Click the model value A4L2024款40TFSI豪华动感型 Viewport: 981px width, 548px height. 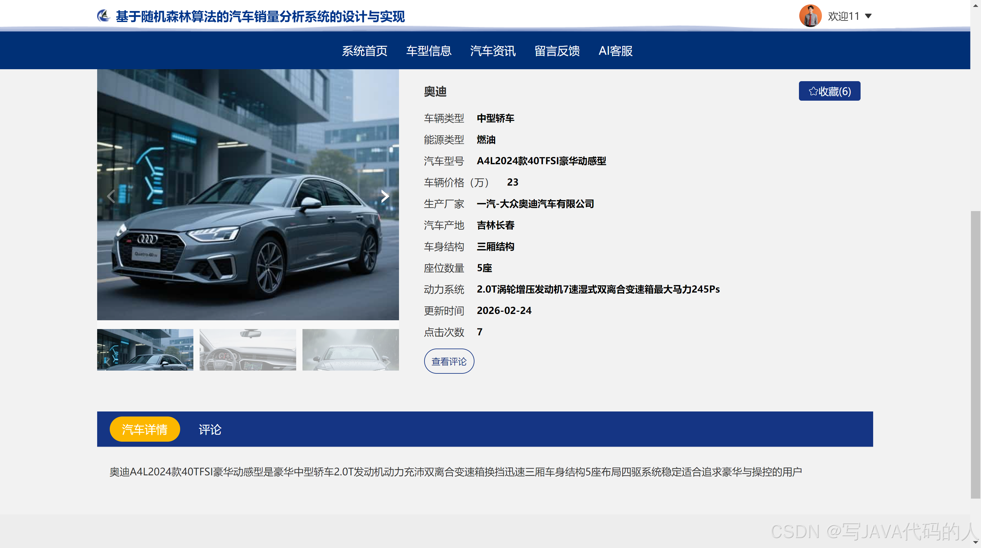[541, 161]
